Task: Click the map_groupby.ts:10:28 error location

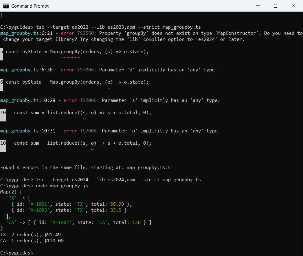Action: [x=27, y=100]
